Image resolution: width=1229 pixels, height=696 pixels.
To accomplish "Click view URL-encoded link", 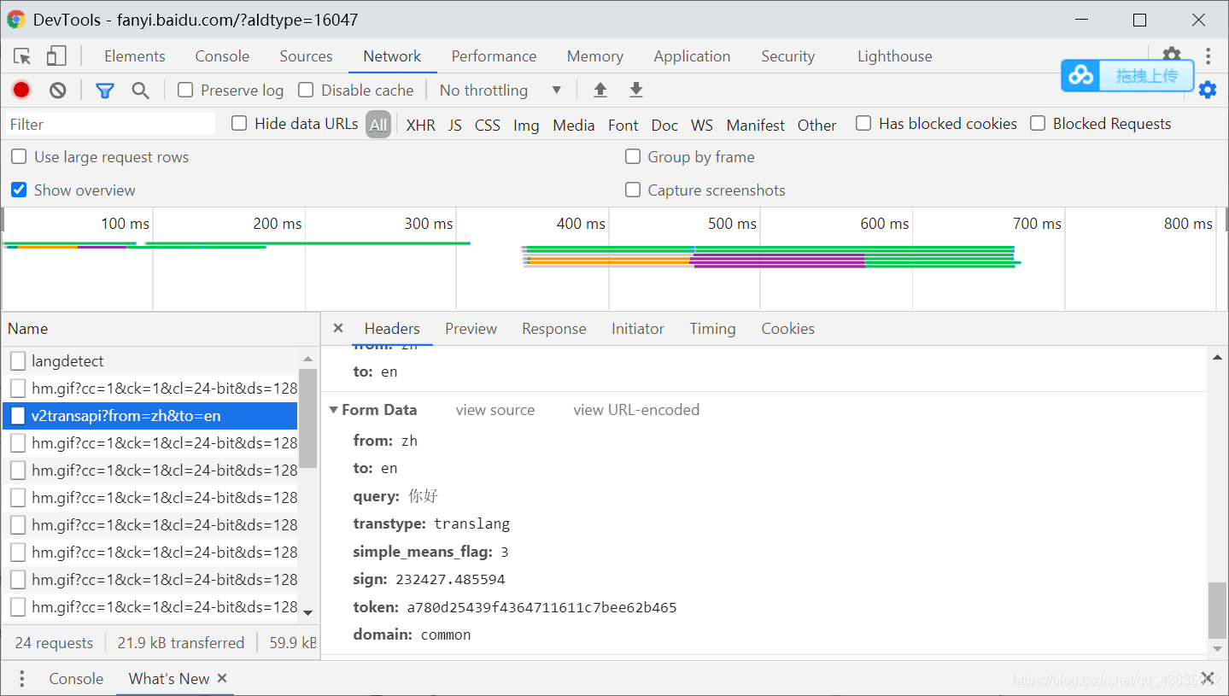I will (x=636, y=410).
